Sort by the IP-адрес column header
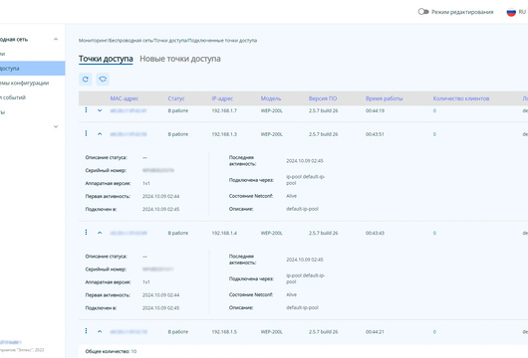 222,98
